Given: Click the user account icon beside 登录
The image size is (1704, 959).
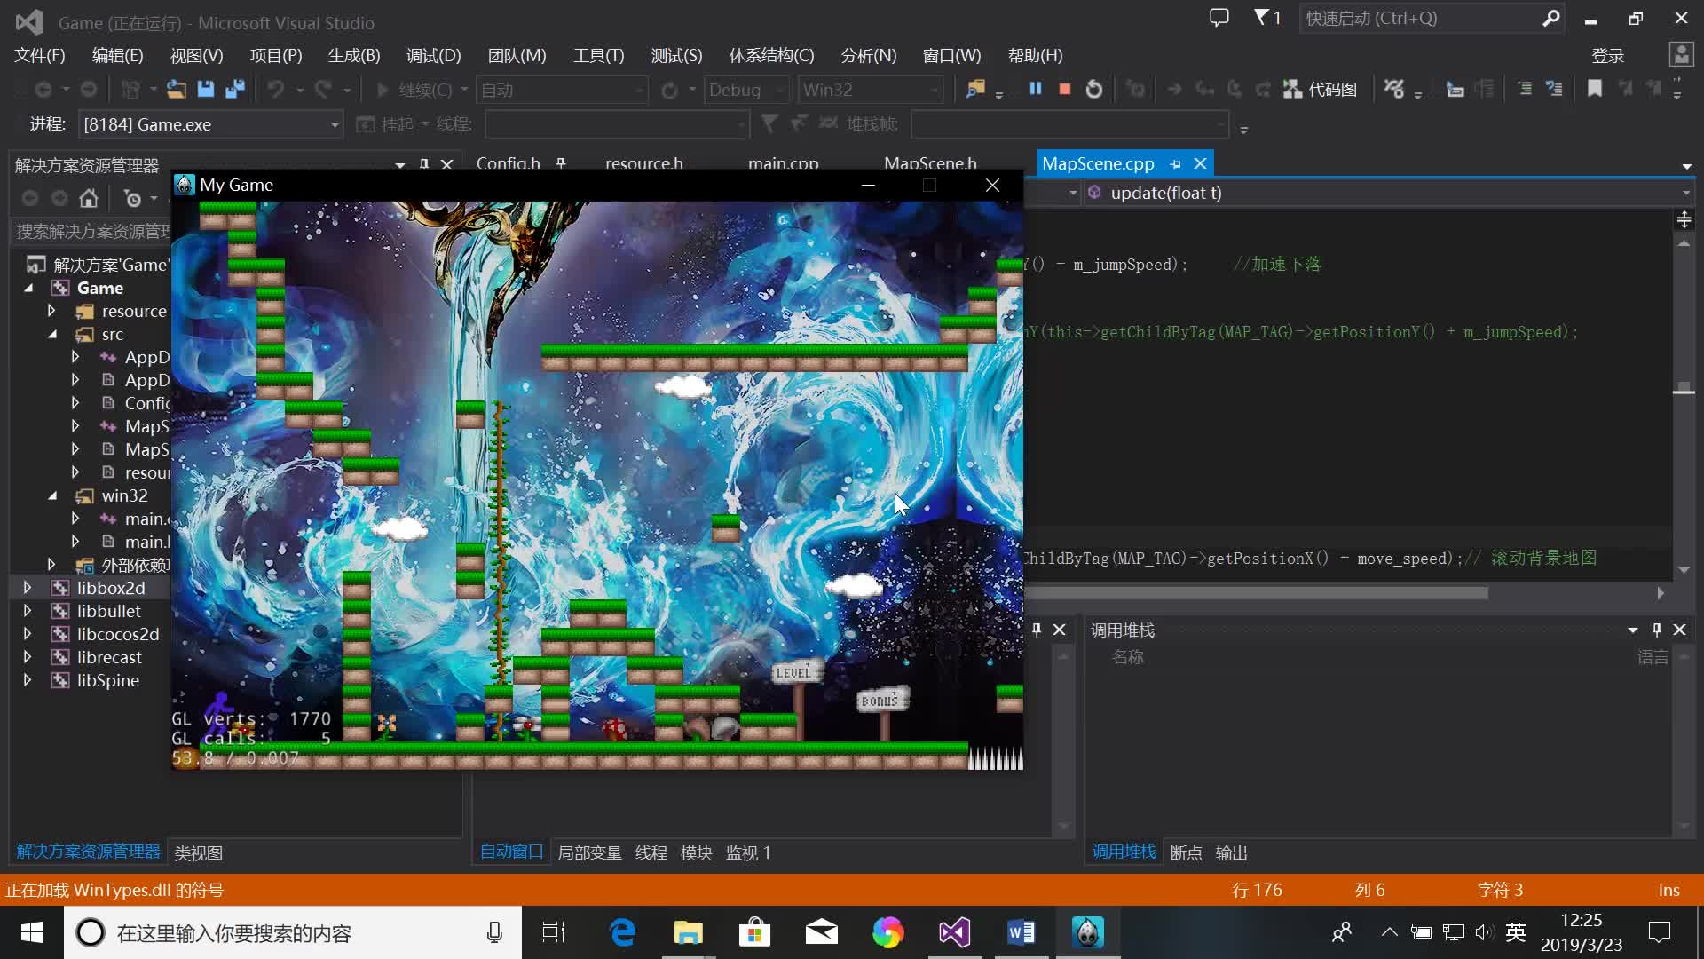Looking at the screenshot, I should [1681, 55].
